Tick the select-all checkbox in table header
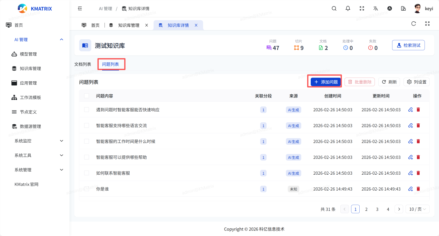This screenshot has height=236, width=439. (x=87, y=96)
